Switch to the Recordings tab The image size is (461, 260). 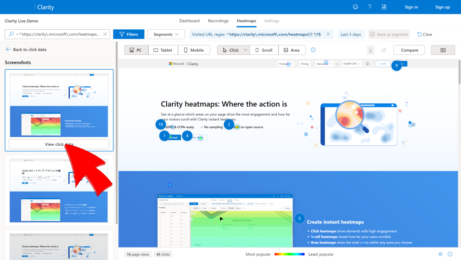pos(218,21)
